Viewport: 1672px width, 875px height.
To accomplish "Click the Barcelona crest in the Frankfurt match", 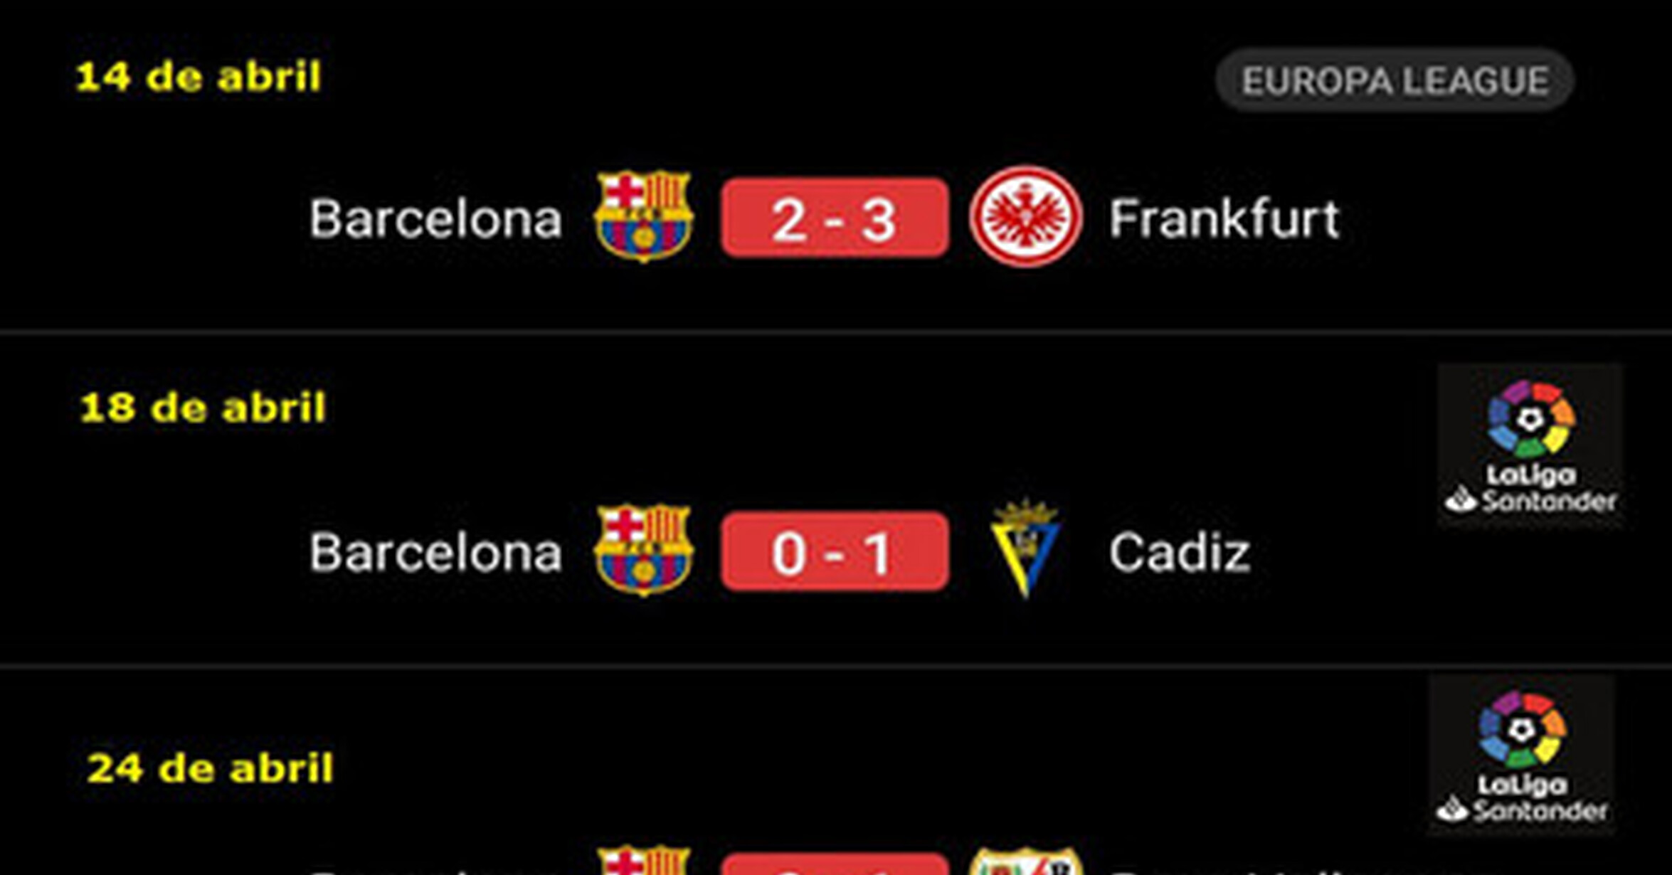I will (643, 216).
